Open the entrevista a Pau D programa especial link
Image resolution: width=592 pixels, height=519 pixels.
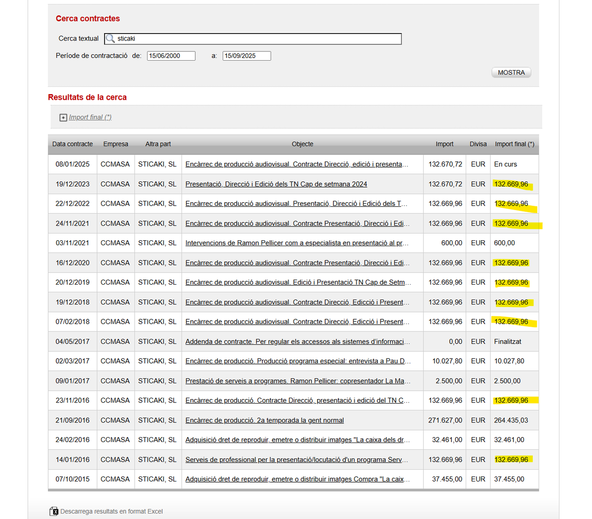pyautogui.click(x=298, y=361)
